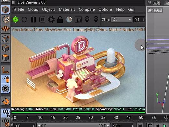Viewport: 169px width, 127px height.
Task: Click the Tri: 0/2.226m status text
Action: coord(136,109)
